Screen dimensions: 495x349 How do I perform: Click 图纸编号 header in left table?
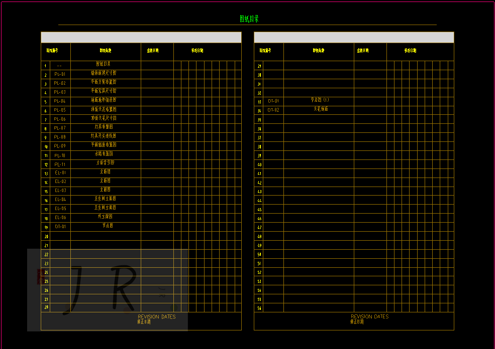[x=52, y=51]
